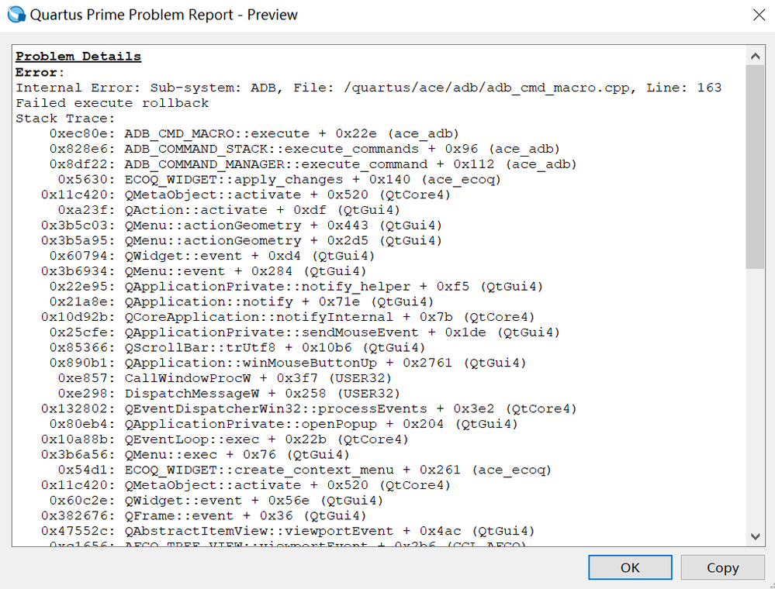Click the QAbstractItemView::viewportEvent line
This screenshot has height=589, width=775.
click(288, 532)
